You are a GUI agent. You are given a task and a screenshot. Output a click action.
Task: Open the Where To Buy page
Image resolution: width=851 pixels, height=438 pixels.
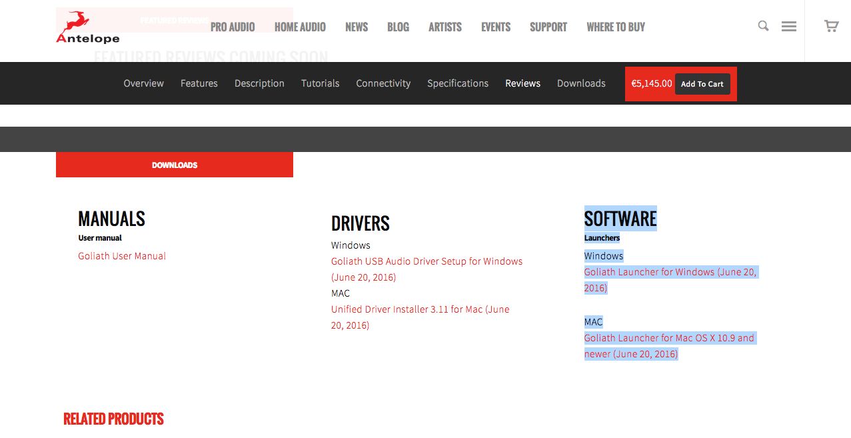616,27
